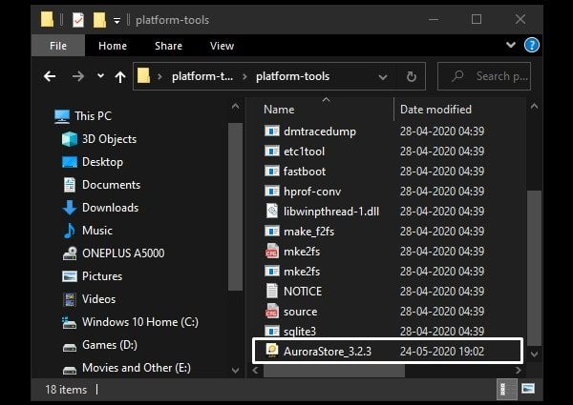573x405 pixels.
Task: Select the sqlite3 file icon
Action: pos(272,331)
